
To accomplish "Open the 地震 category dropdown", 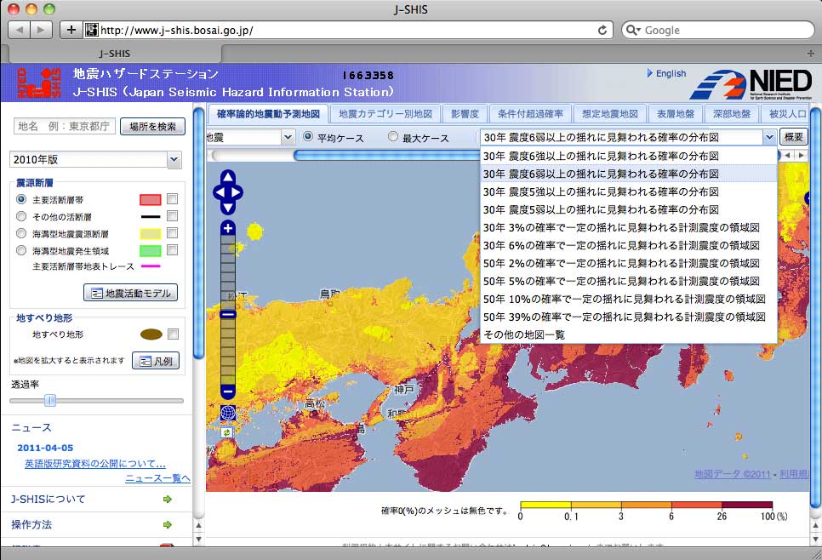I will 250,137.
